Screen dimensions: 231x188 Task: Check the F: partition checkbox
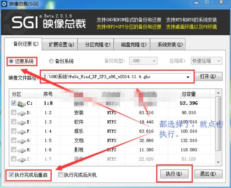(x=14, y=131)
